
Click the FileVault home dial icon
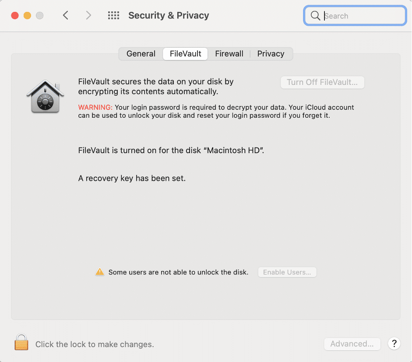click(x=45, y=96)
